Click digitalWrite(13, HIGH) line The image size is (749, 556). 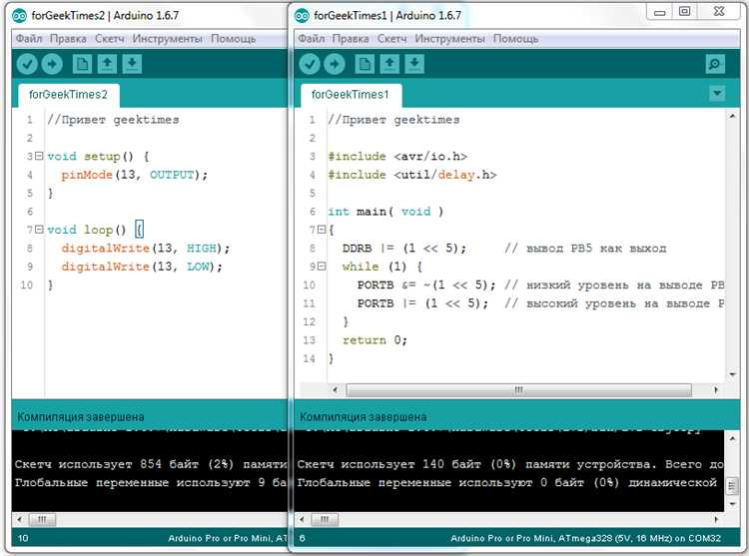145,249
